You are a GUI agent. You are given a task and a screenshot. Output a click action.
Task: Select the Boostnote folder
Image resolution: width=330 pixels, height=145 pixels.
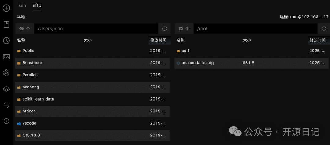(x=32, y=63)
